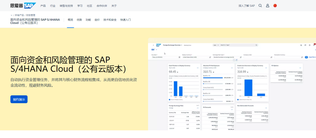316x138 pixels.
Task: Open more options on FX Options card
Action: click(301, 68)
